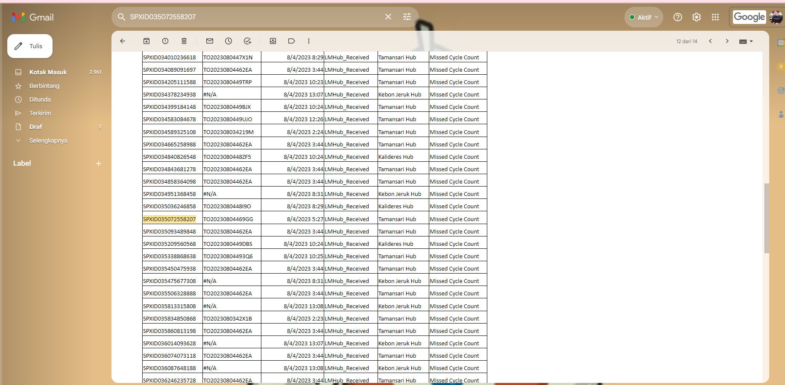
Task: Open the Move to folder icon
Action: click(x=273, y=41)
